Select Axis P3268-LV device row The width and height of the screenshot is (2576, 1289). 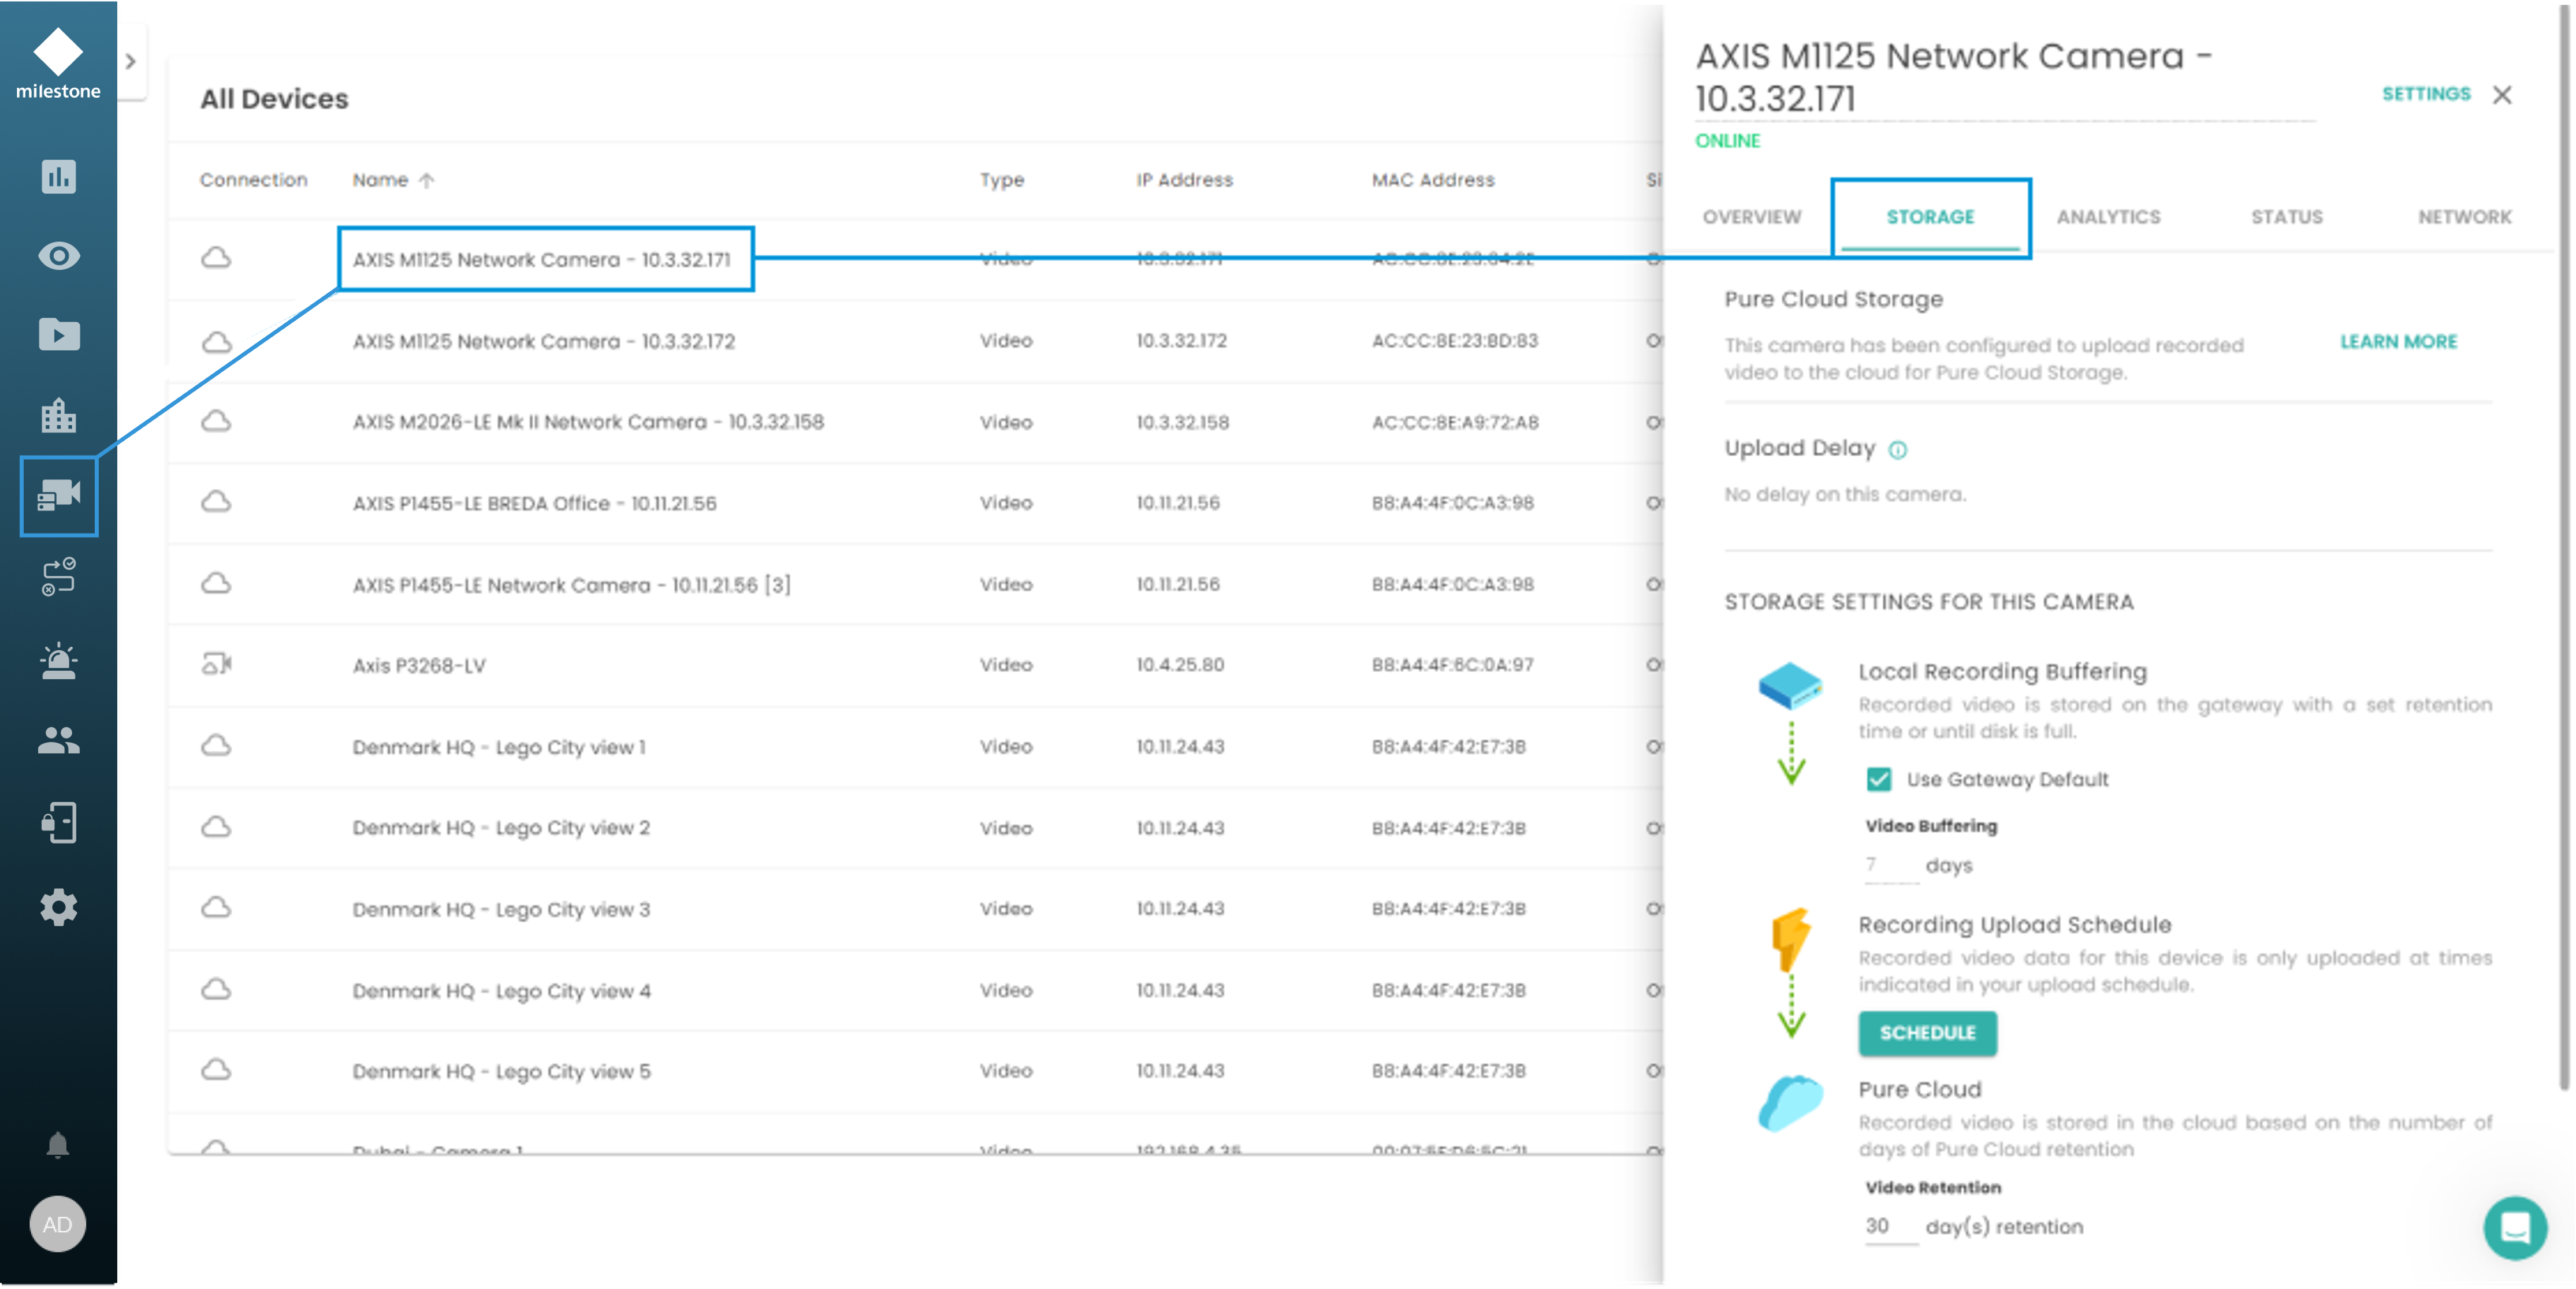click(419, 665)
